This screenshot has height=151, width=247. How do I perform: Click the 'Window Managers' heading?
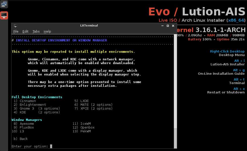click(27, 120)
